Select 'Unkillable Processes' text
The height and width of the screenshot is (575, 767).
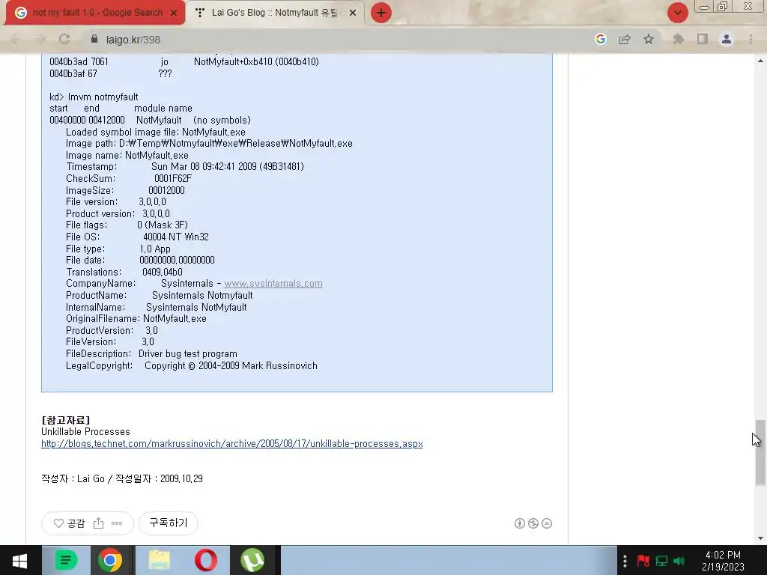click(85, 432)
